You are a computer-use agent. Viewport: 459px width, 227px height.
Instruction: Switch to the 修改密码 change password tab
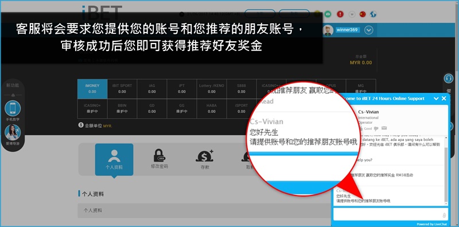160,159
